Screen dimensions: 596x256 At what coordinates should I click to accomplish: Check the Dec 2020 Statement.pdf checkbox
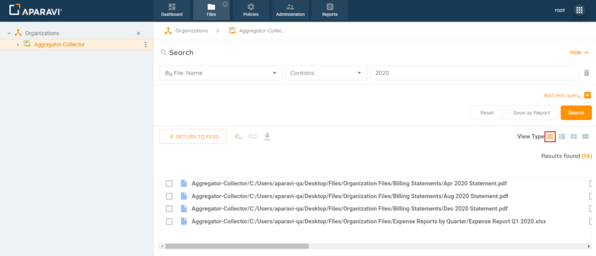pyautogui.click(x=169, y=208)
